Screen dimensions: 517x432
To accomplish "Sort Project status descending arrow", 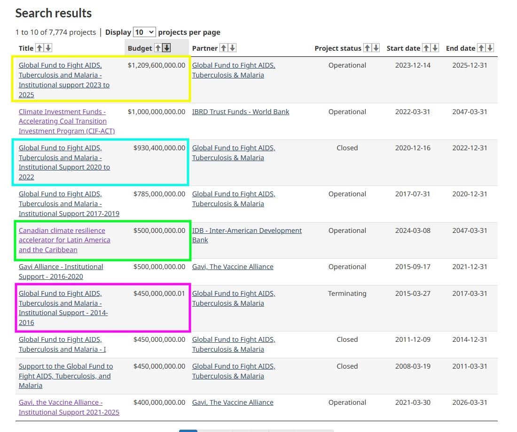I will [x=376, y=48].
